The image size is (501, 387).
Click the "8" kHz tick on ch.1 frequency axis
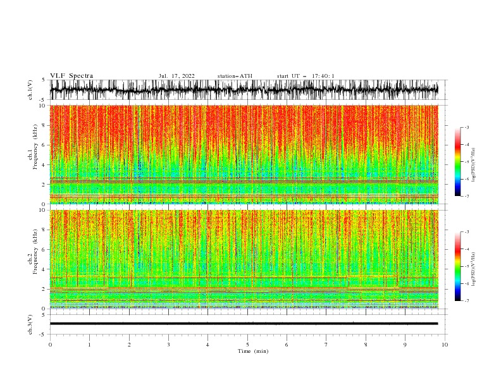[x=44, y=125]
